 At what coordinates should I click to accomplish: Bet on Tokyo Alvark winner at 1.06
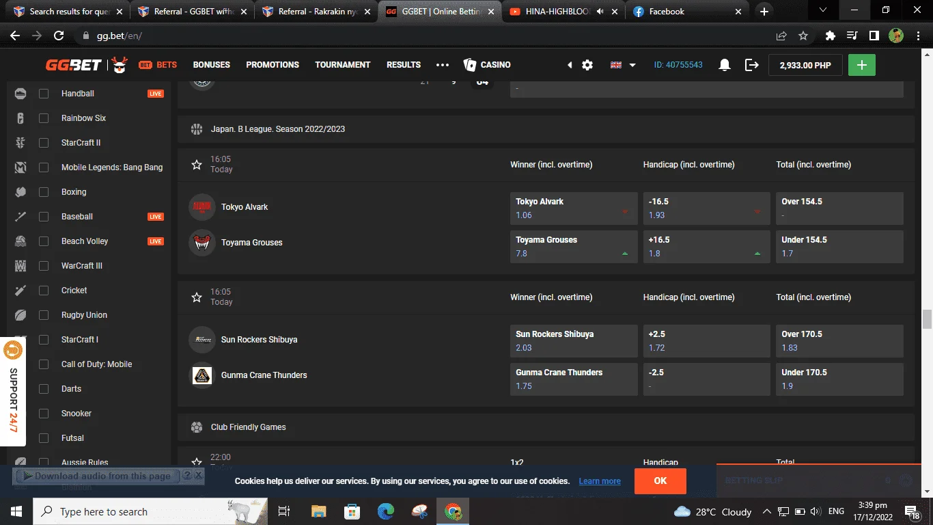574,208
